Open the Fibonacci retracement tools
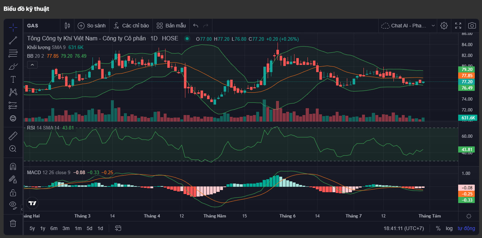This screenshot has width=482, height=238. point(13,53)
